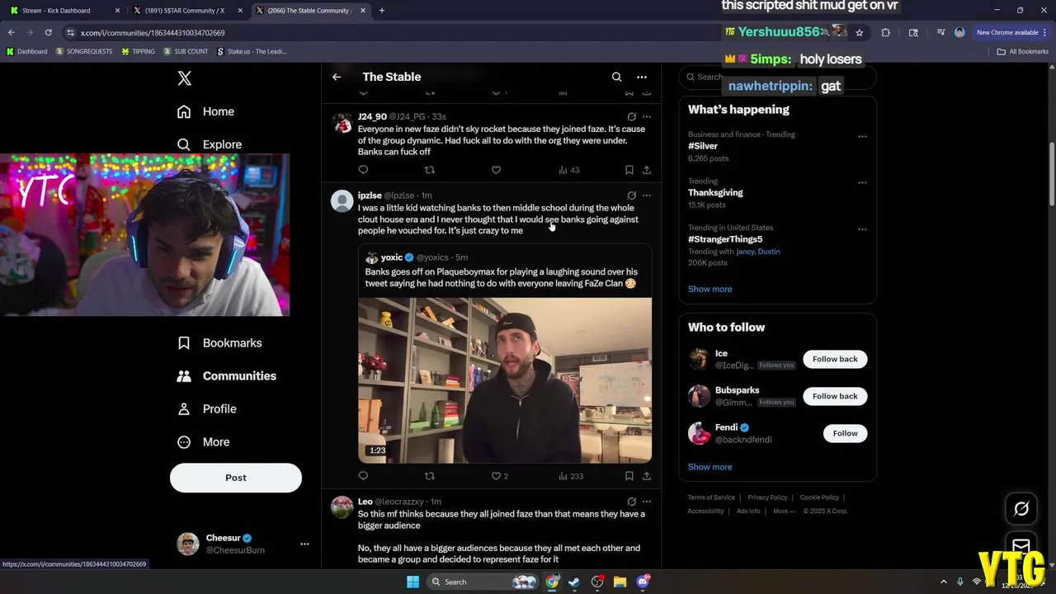Go back from The Stable community

337,77
